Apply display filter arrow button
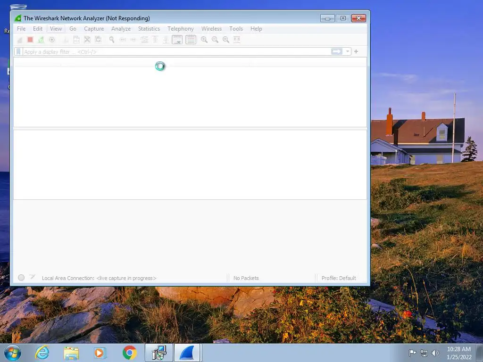Image resolution: width=483 pixels, height=362 pixels. click(x=337, y=51)
